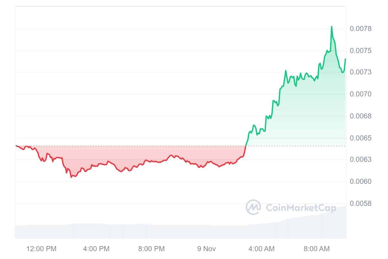388x259 pixels.
Task: Click the 0.0075 price axis label
Action: tap(361, 51)
